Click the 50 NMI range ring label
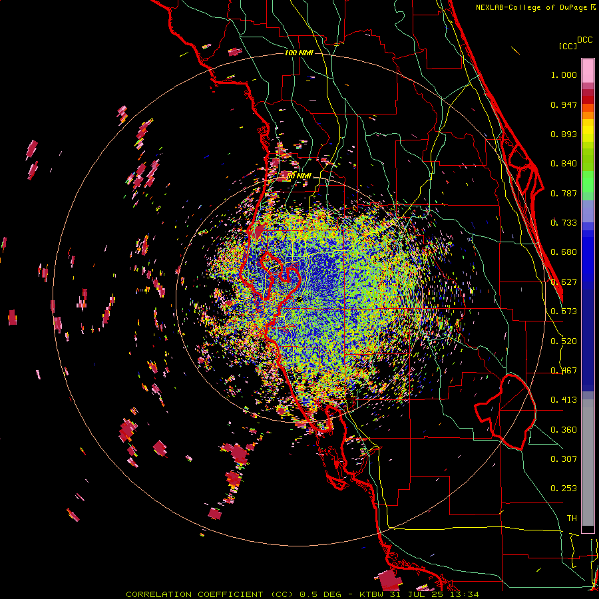599x599 pixels. tap(299, 176)
